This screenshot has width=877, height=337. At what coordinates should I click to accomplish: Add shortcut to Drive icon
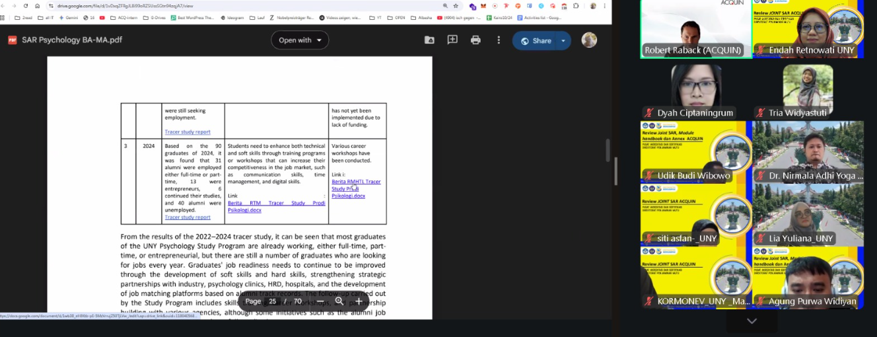429,40
